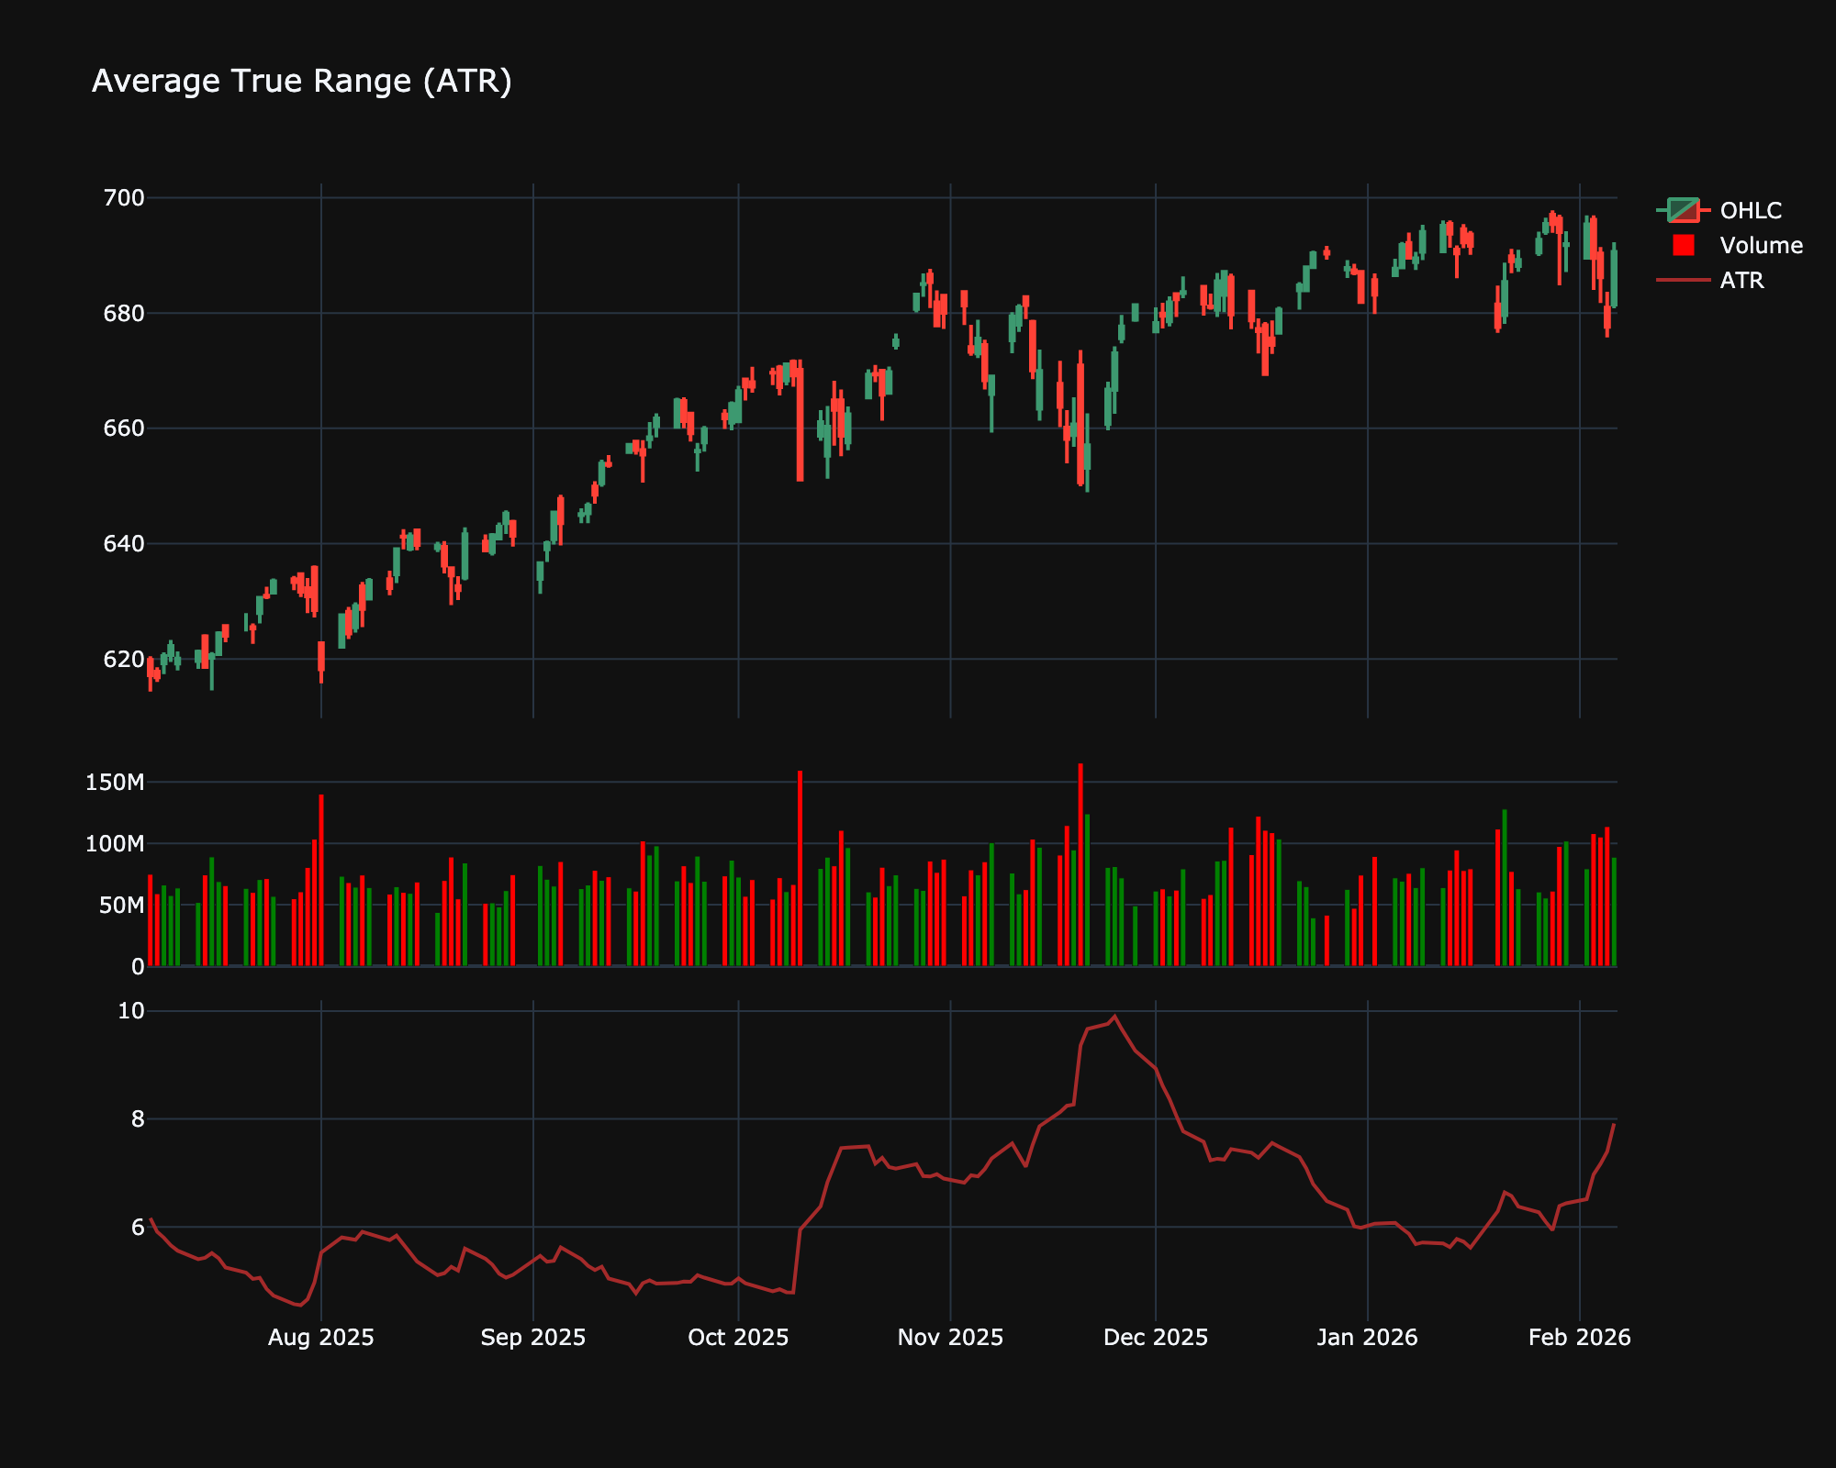Select the Nov 2025 axis tick label
Image resolution: width=1836 pixels, height=1468 pixels.
pos(950,1338)
